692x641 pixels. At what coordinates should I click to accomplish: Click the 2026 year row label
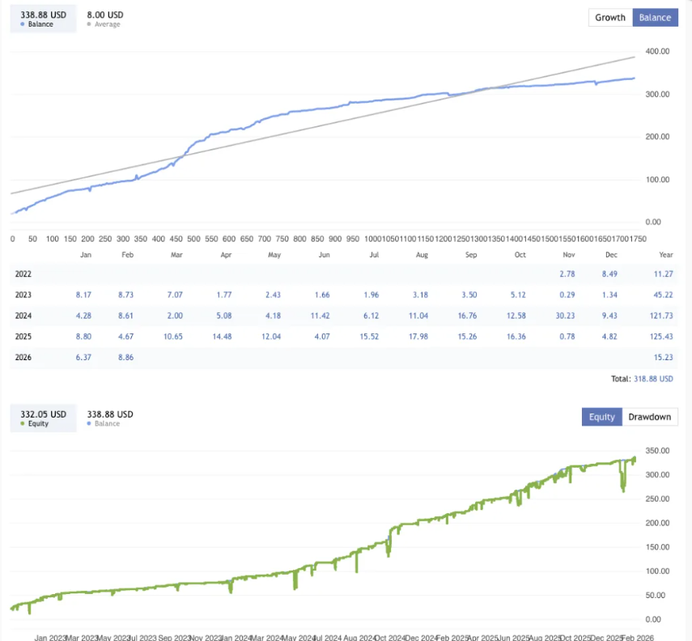coord(23,356)
